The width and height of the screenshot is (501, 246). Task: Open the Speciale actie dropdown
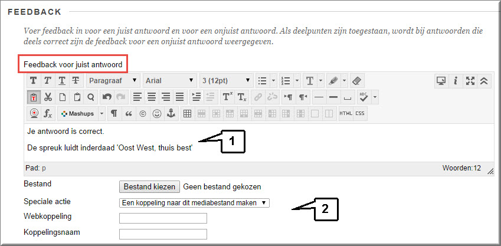(194, 203)
